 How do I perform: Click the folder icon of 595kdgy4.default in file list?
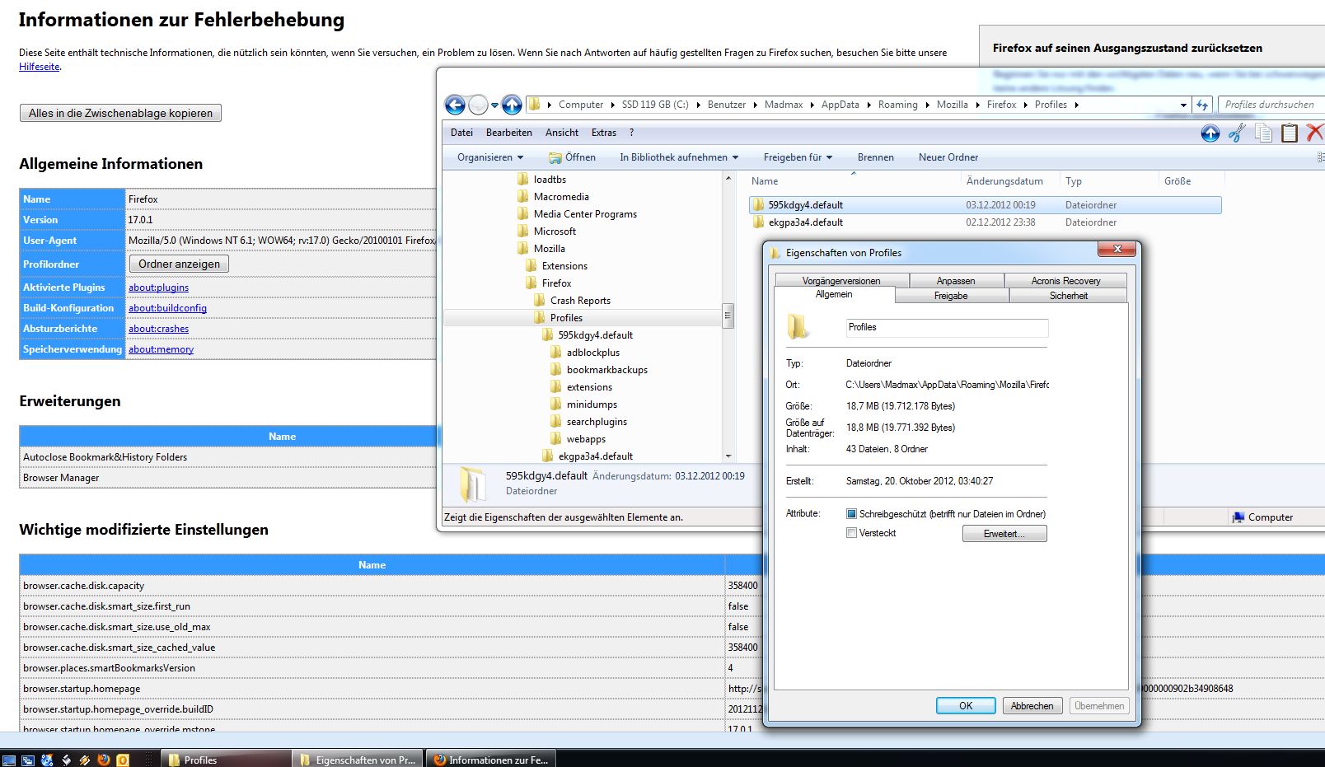[x=758, y=204]
